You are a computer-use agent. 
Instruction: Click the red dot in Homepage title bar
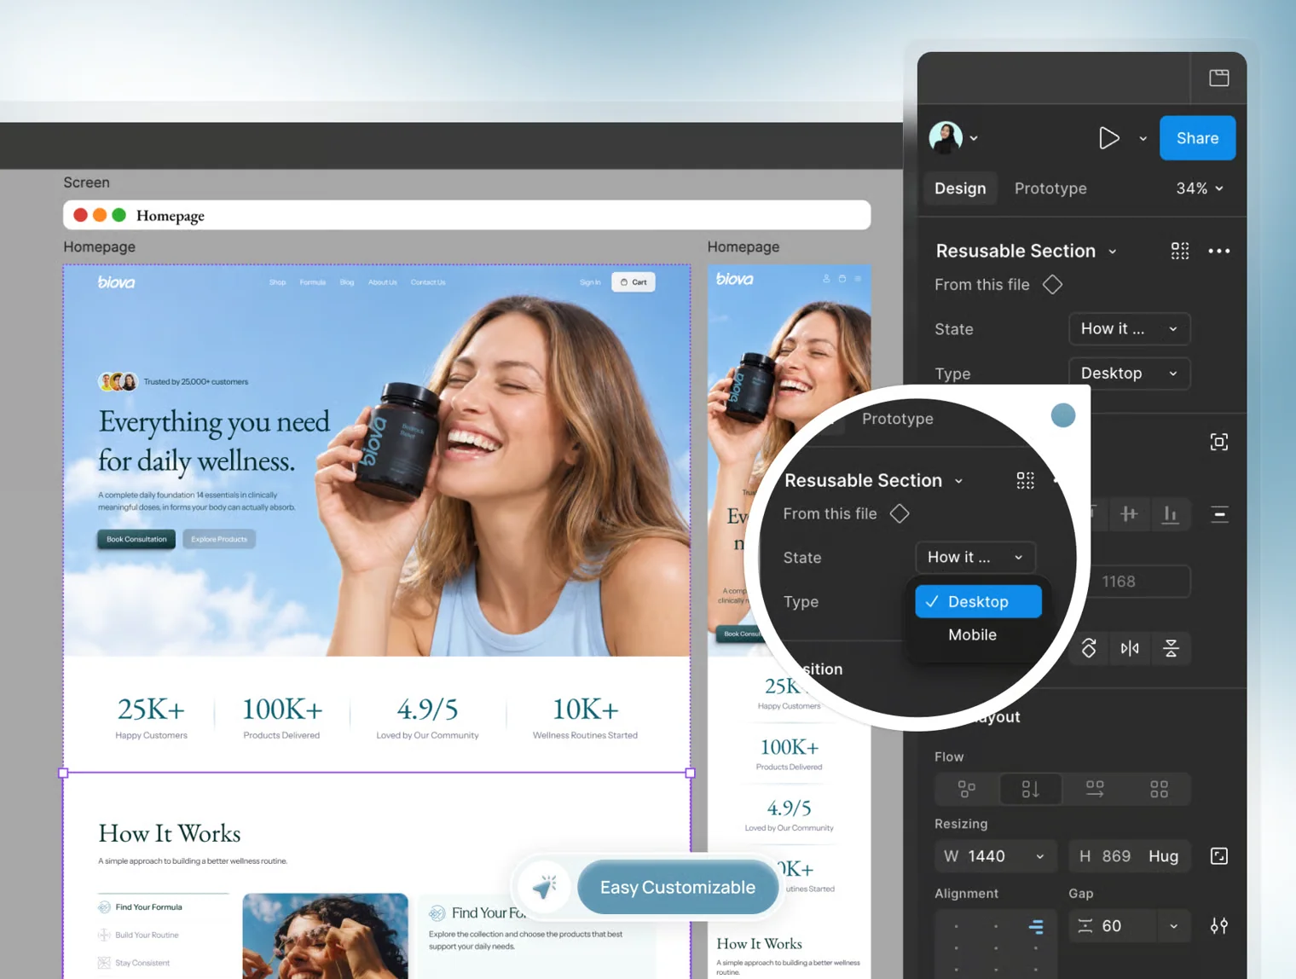point(80,215)
